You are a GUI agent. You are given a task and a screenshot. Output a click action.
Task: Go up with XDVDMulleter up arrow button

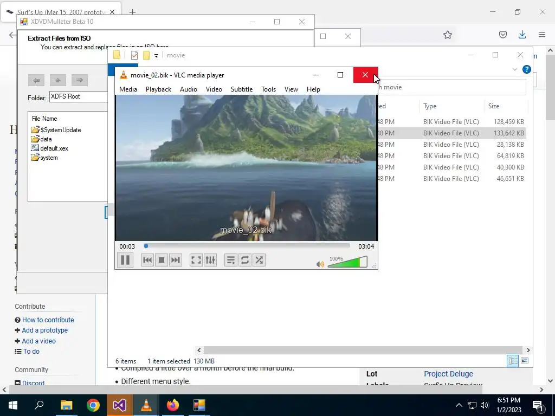coord(57,80)
